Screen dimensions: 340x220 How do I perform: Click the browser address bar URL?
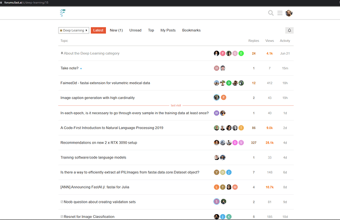[30, 2]
